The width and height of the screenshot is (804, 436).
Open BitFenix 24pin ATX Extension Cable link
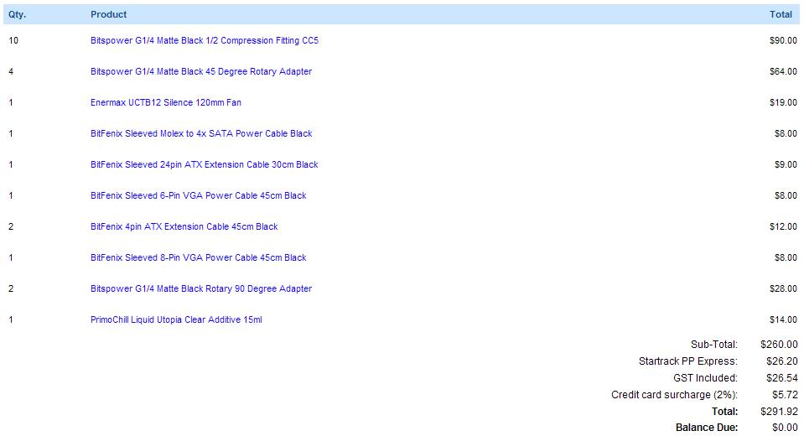coord(205,164)
